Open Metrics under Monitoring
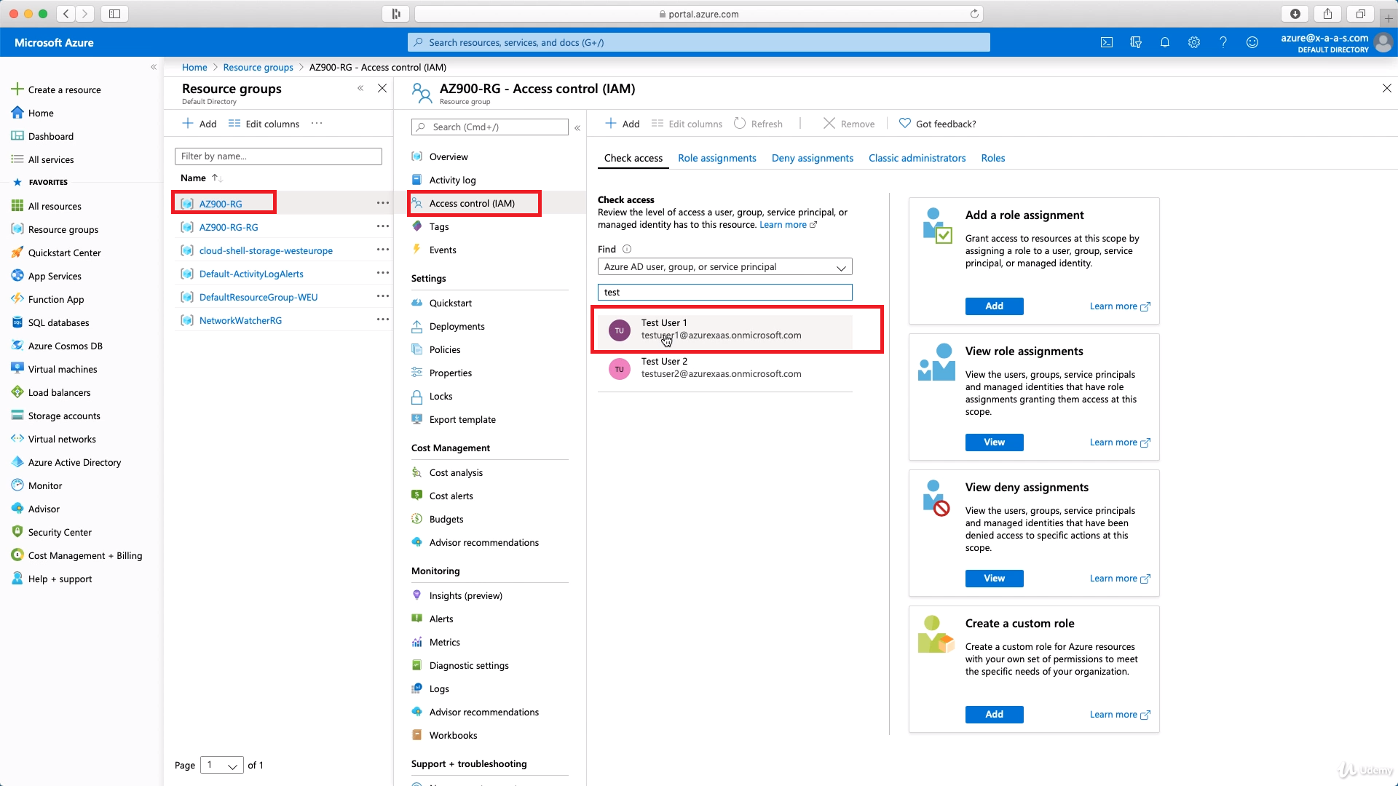This screenshot has width=1398, height=786. tap(444, 642)
